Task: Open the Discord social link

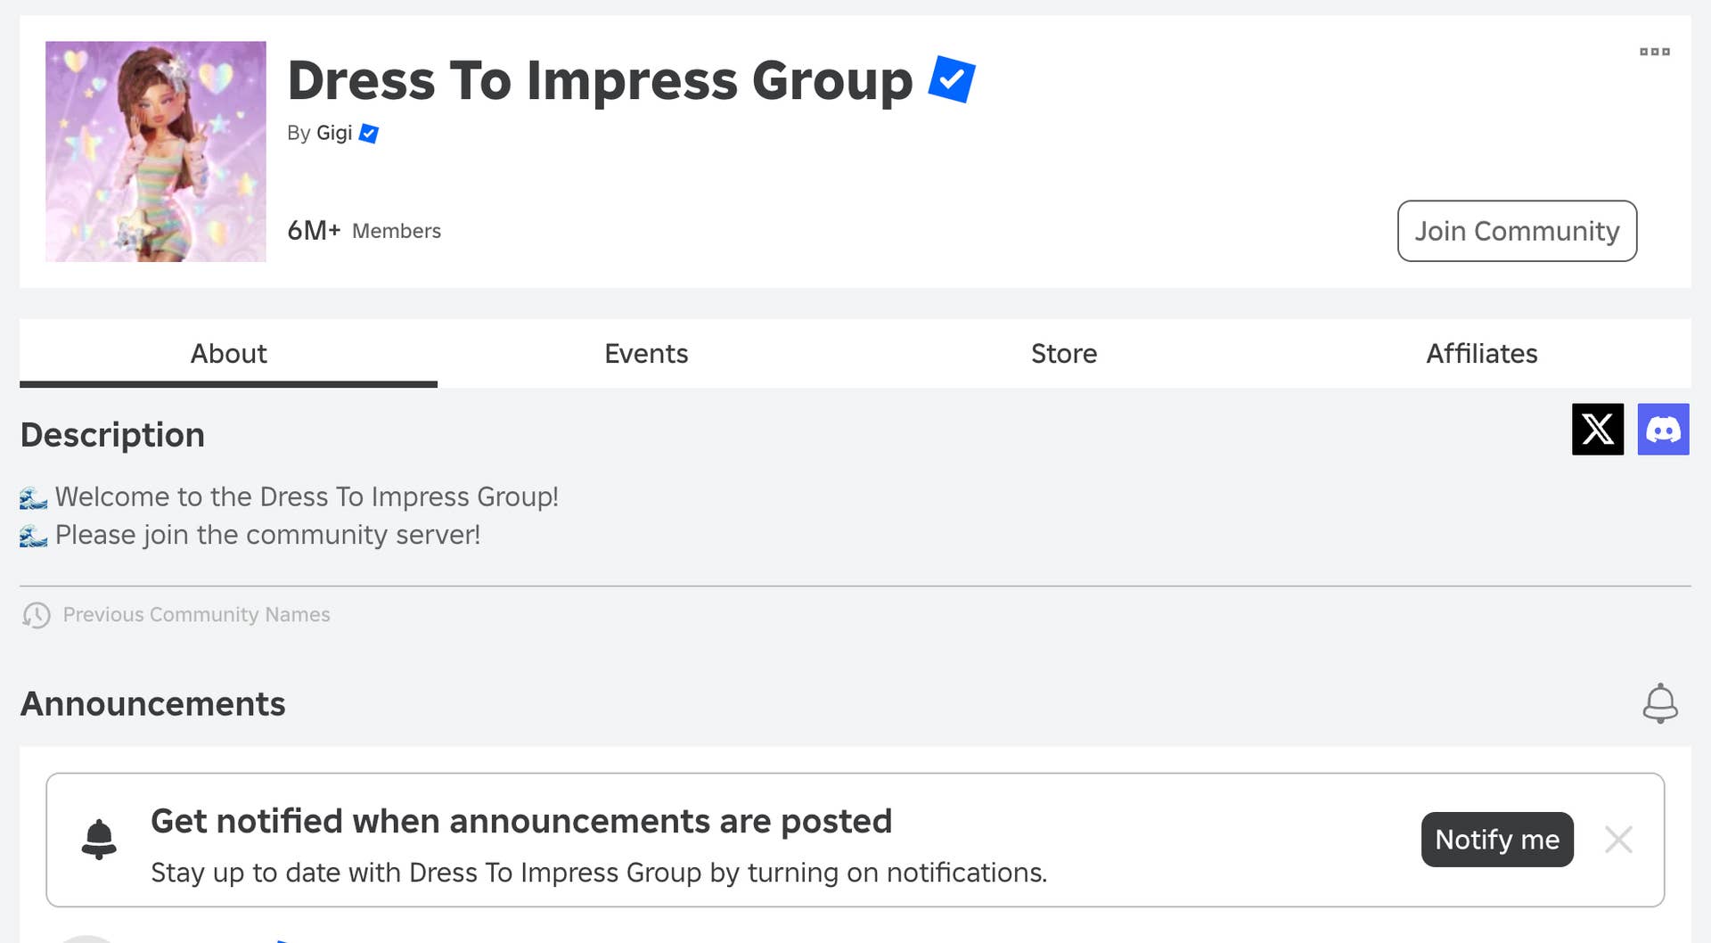Action: [1663, 430]
